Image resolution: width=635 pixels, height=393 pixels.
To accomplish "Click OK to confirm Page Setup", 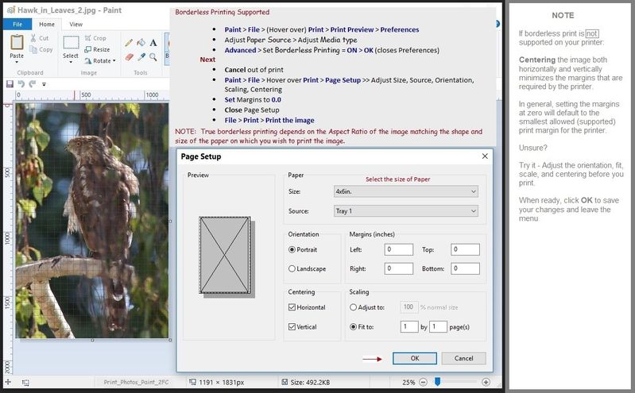I will (414, 359).
